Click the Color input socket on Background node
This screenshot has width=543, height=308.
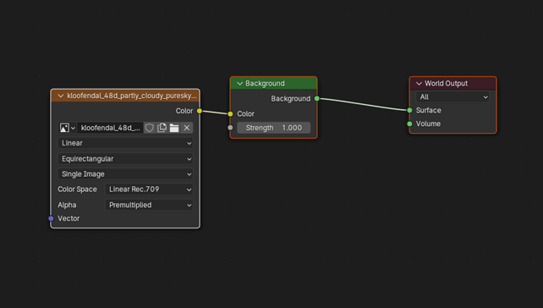pos(230,113)
